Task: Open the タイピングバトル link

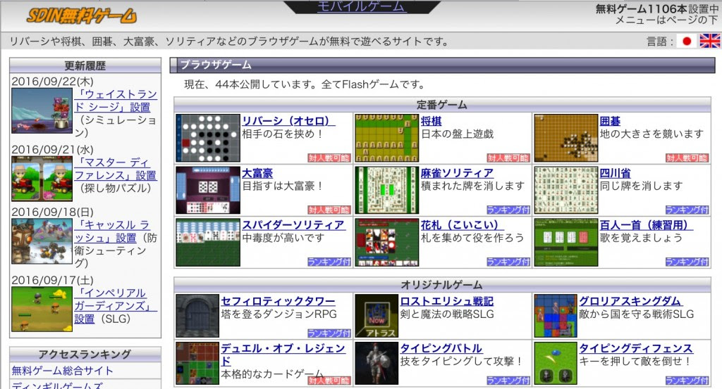Action: [441, 348]
